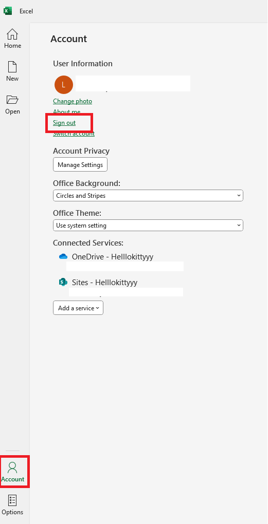Screen dimensions: 268x524
Task: Click the OneDrive cloud icon
Action: (63, 257)
